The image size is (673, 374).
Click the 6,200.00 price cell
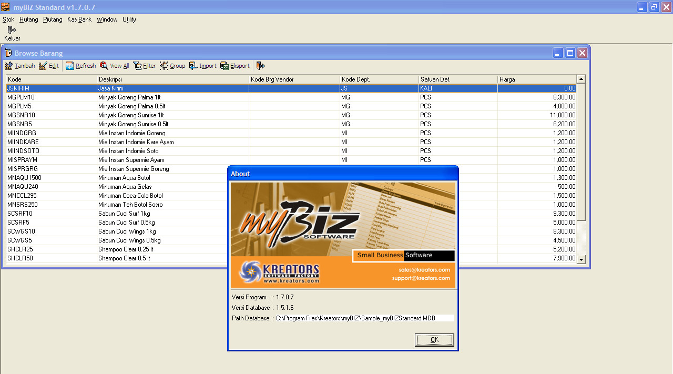(x=537, y=124)
